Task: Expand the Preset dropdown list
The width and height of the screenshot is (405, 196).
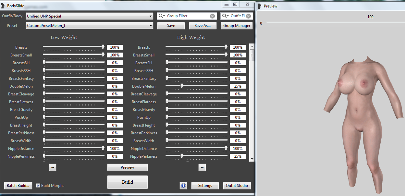Action: tap(151, 26)
